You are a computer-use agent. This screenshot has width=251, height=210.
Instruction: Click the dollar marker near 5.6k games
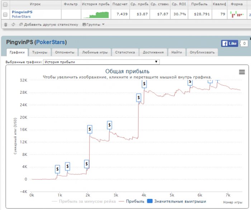pos(190,83)
